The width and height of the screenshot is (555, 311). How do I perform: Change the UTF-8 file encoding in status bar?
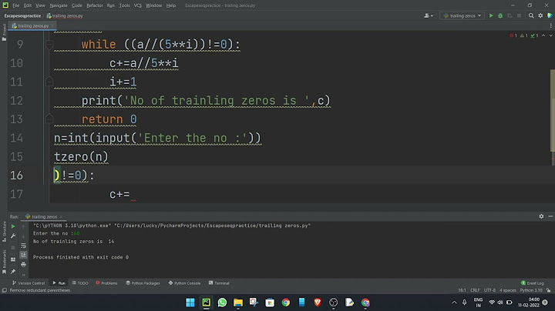tap(489, 290)
